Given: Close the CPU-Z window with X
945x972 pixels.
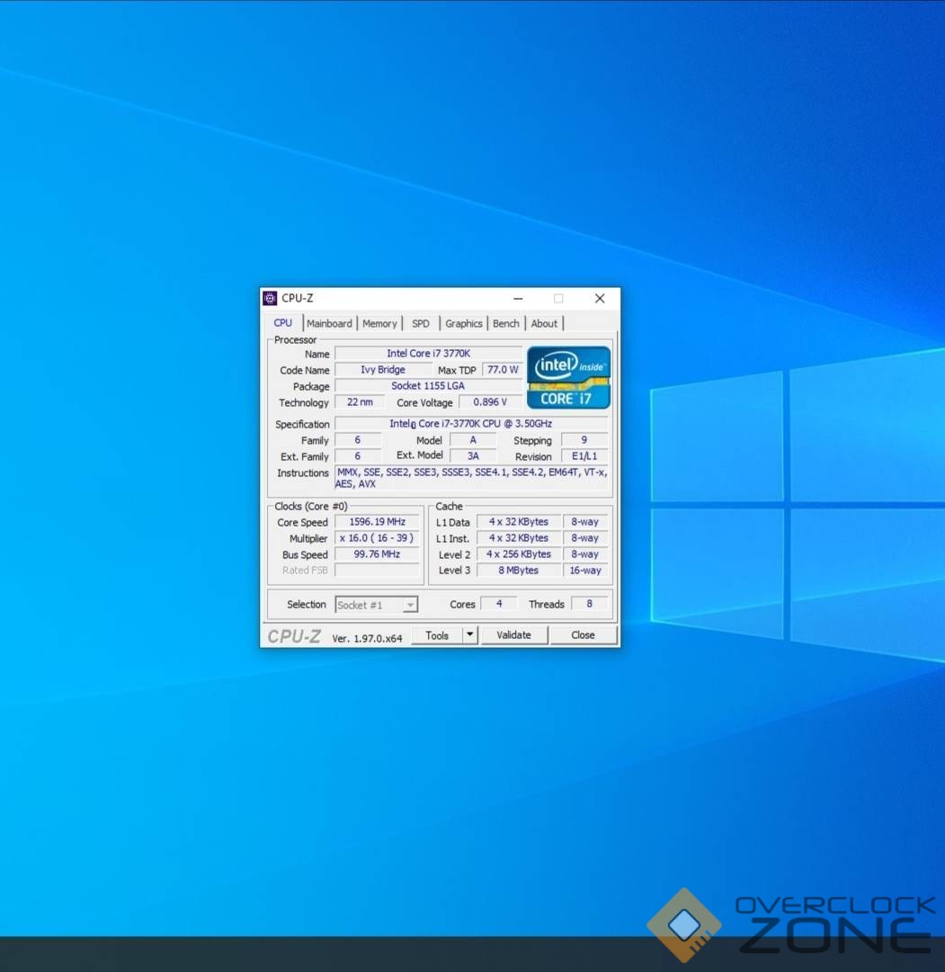Looking at the screenshot, I should tap(600, 298).
